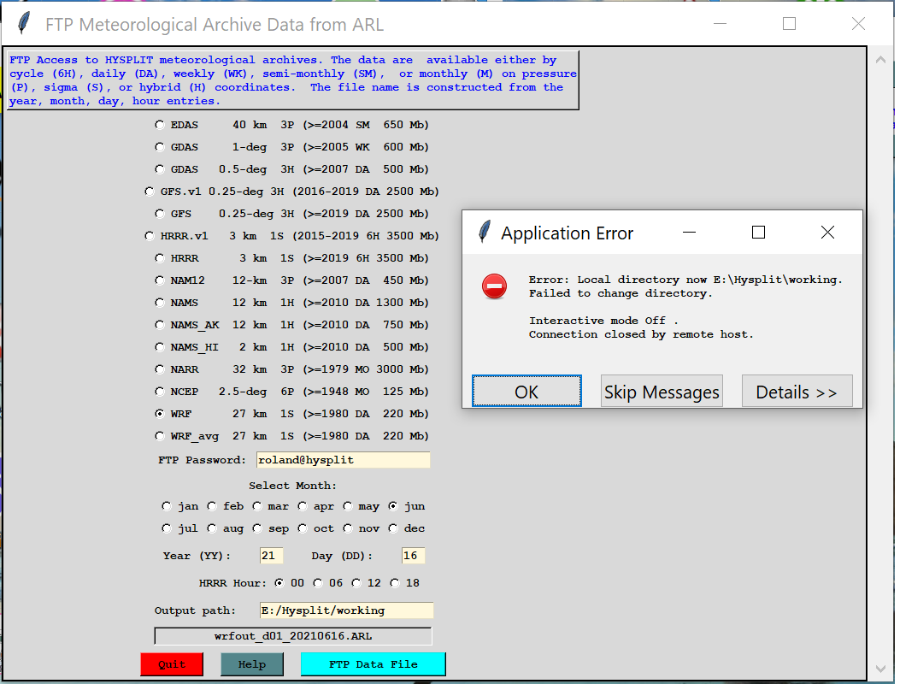
Task: Click the blue FTP Access description text
Action: (292, 80)
